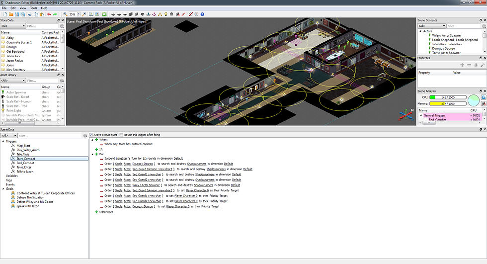Click filter search icon in Scene Contents

[484, 26]
